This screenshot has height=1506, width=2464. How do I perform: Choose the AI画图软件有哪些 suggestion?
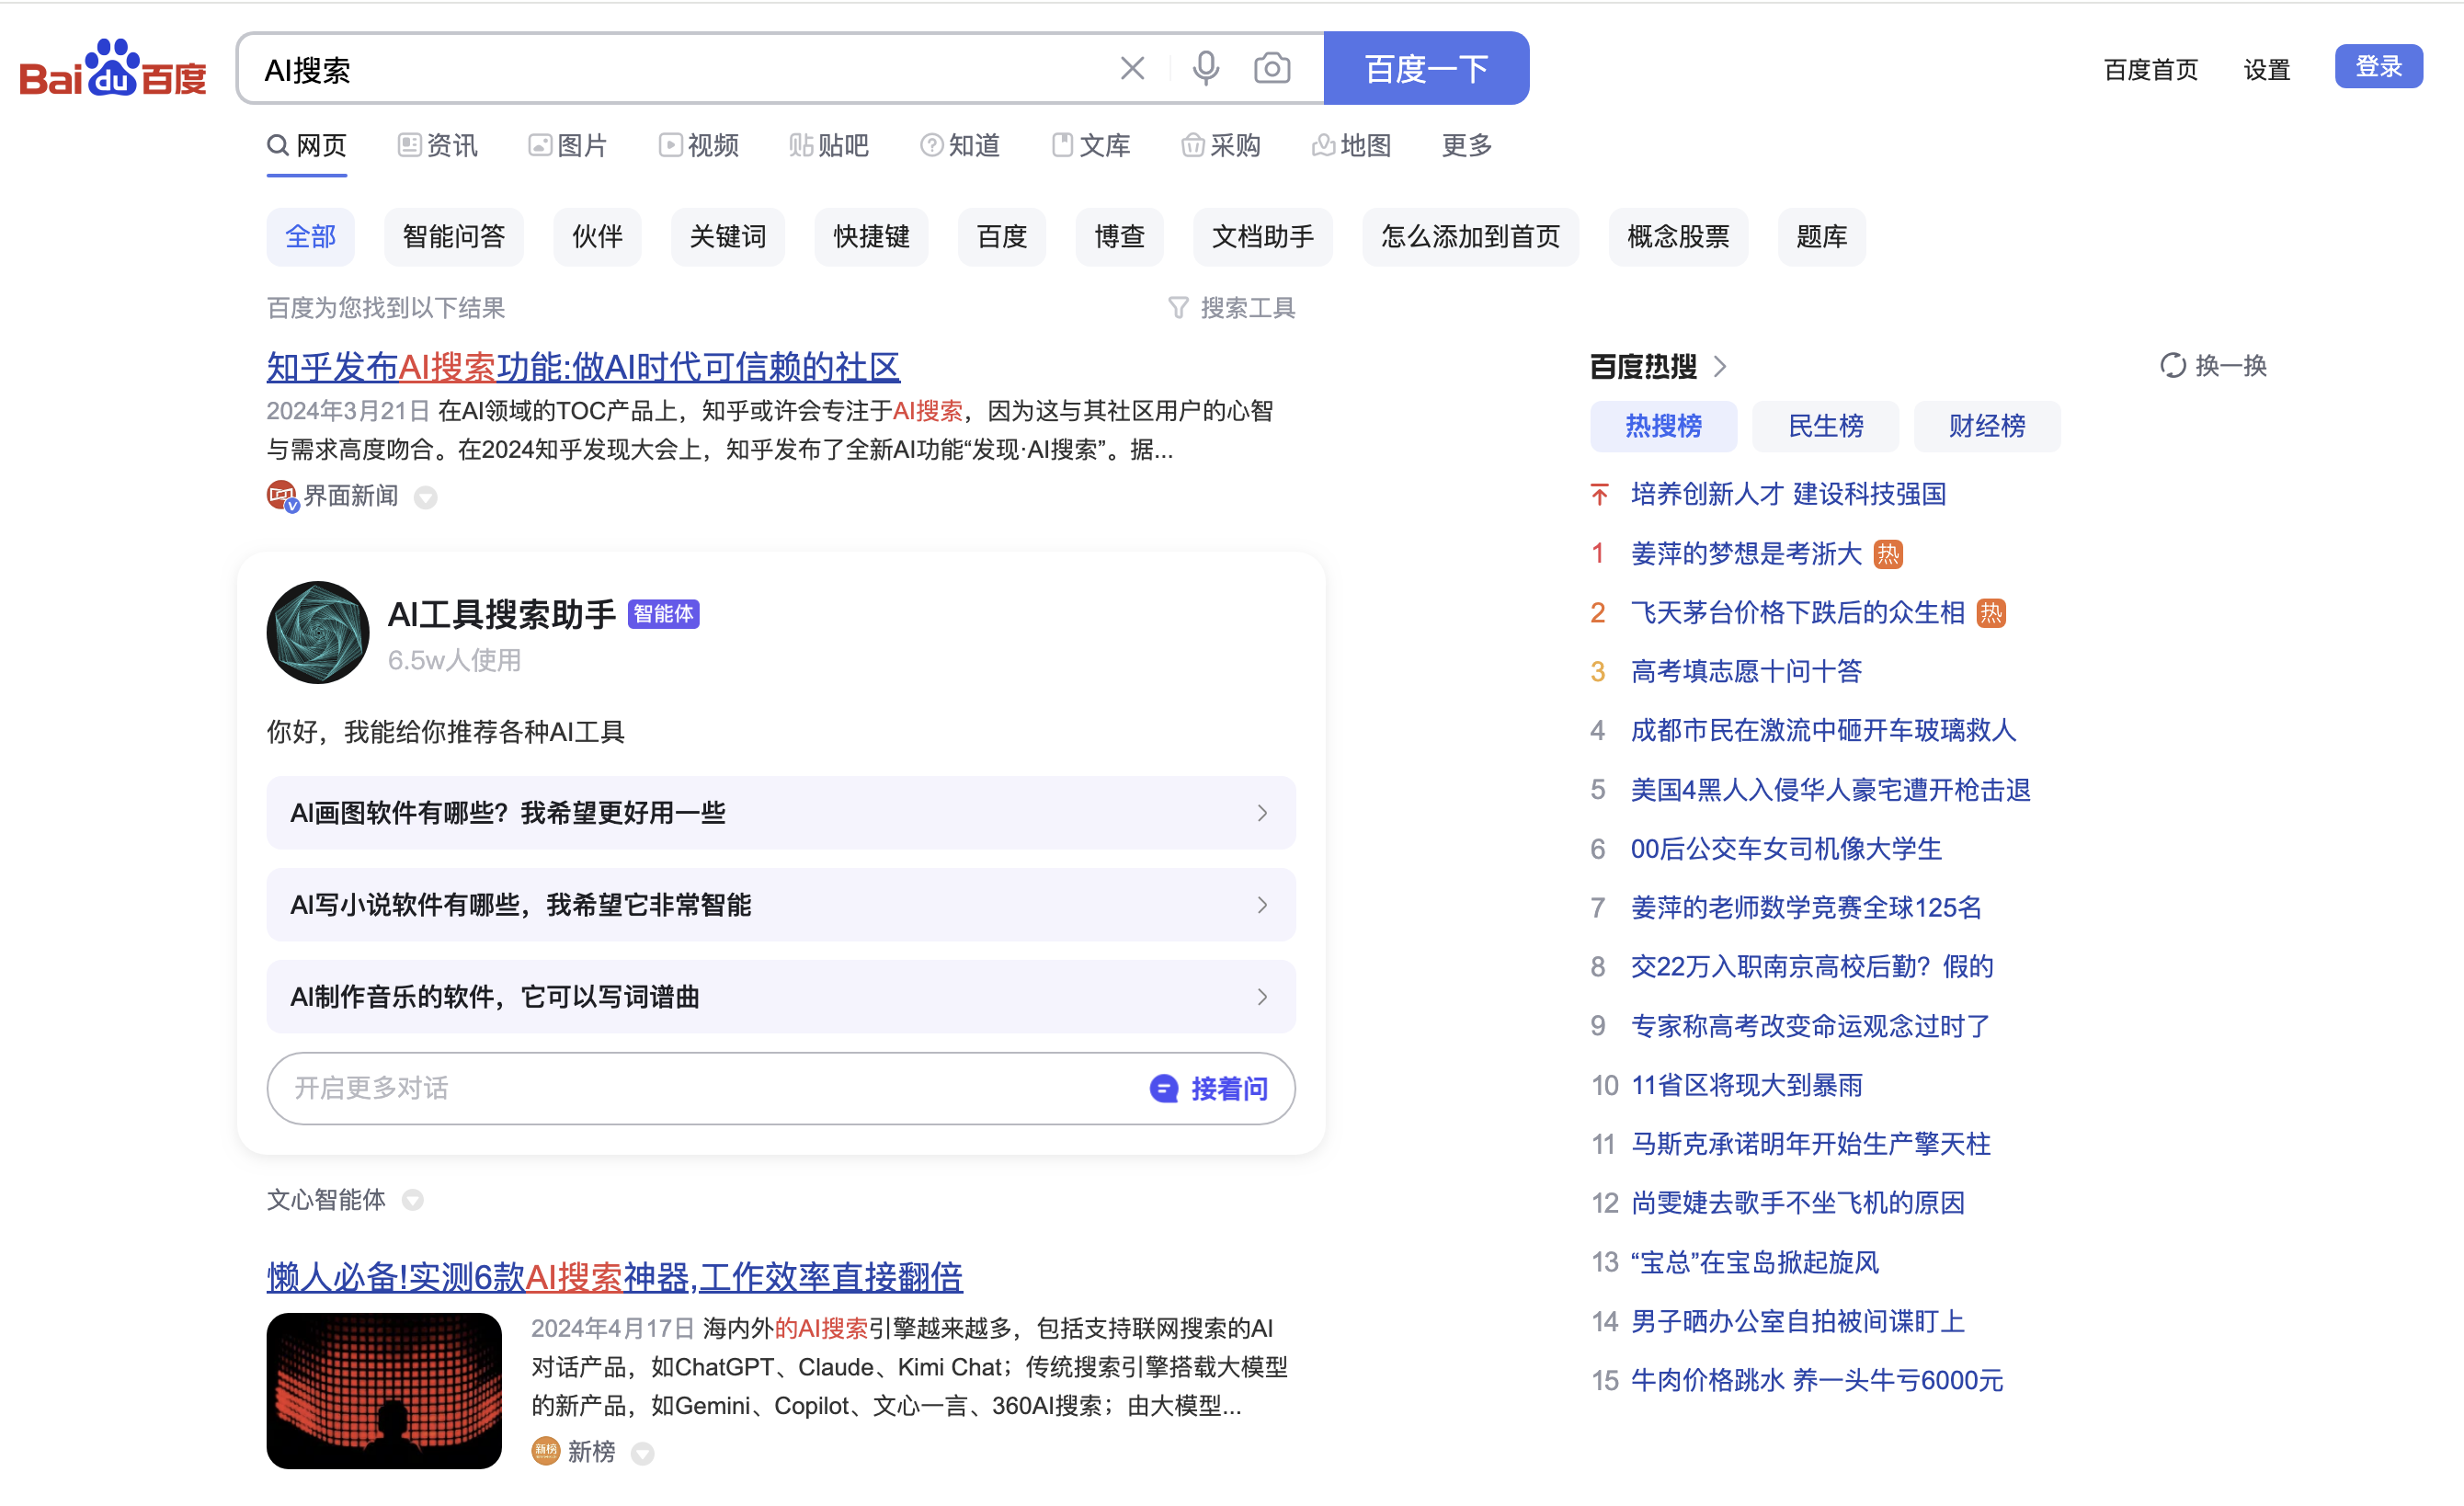click(x=781, y=813)
